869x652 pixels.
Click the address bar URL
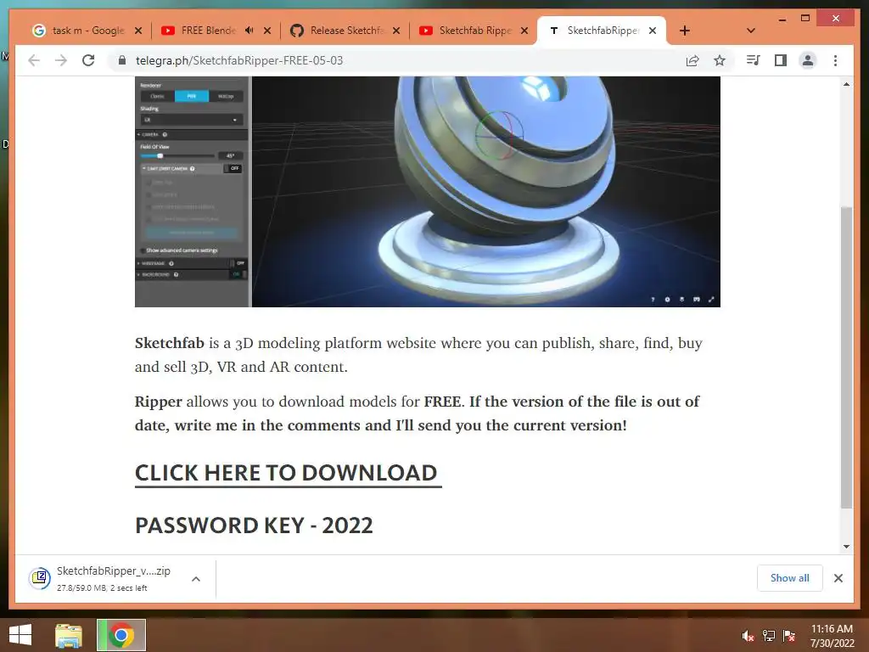(x=238, y=60)
